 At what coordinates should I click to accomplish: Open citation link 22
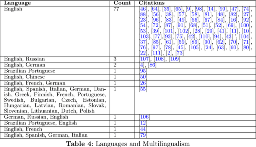pyautogui.click(x=143, y=53)
